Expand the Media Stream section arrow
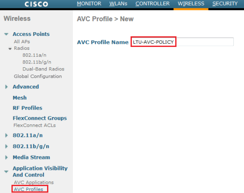The height and width of the screenshot is (193, 244). [6, 158]
